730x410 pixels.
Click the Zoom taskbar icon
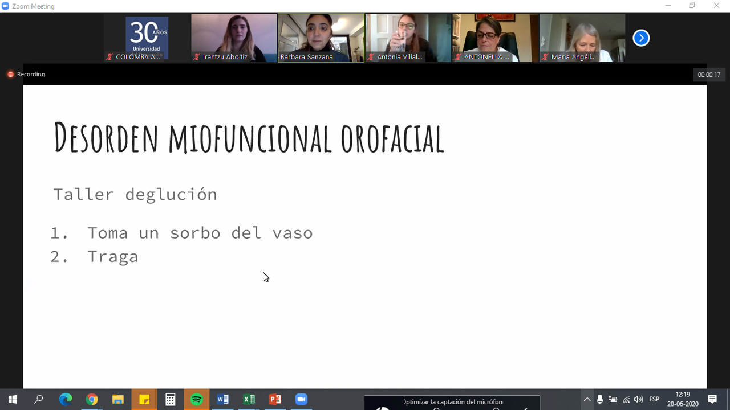tap(301, 399)
